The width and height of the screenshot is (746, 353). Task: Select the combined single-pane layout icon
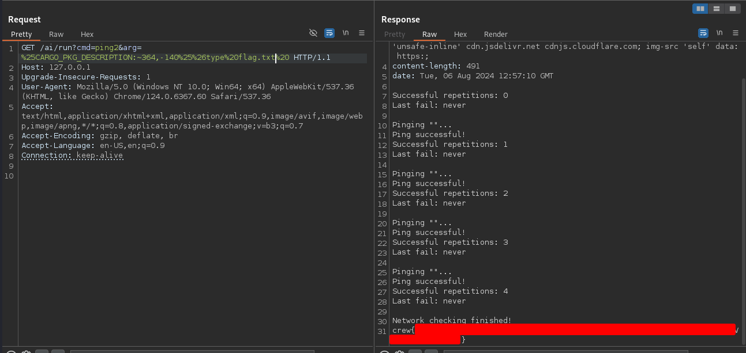click(x=732, y=9)
